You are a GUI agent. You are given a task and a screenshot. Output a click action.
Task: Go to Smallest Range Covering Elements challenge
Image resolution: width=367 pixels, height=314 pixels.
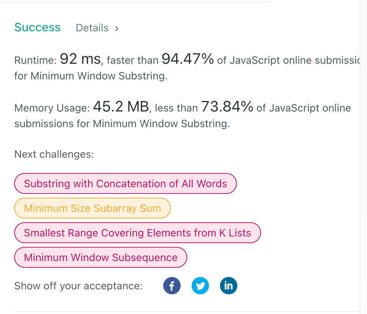pyautogui.click(x=137, y=233)
